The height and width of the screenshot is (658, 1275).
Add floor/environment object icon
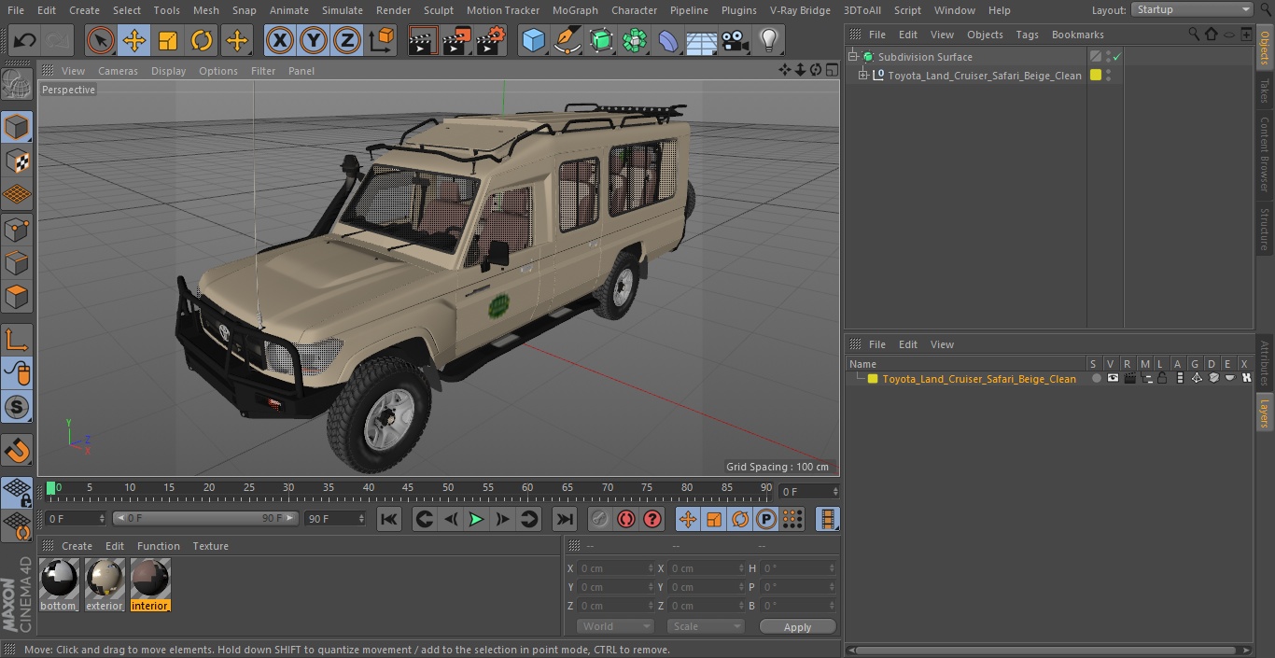pos(702,40)
